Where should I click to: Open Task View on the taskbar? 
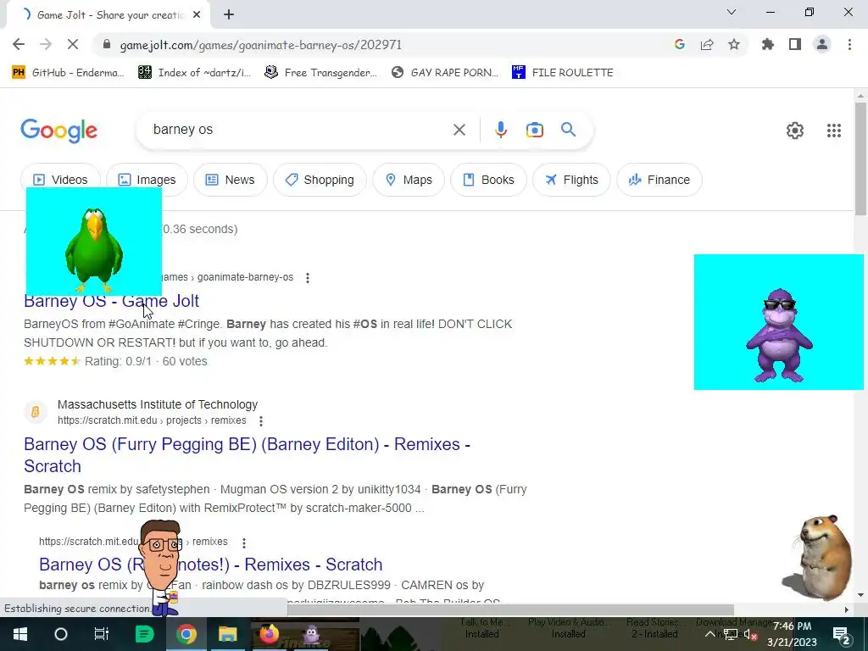tap(102, 634)
